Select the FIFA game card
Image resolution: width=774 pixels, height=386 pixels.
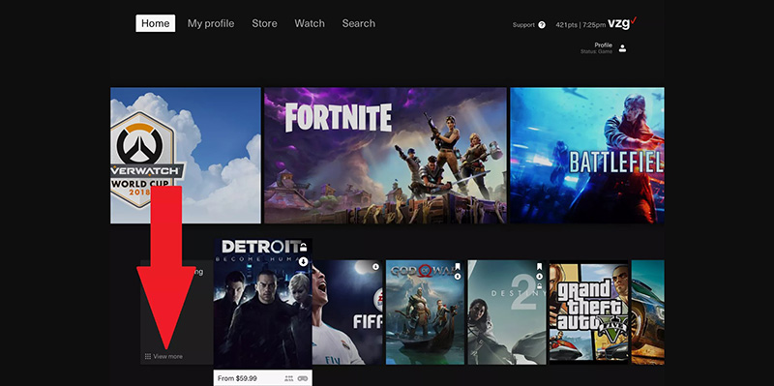click(347, 312)
